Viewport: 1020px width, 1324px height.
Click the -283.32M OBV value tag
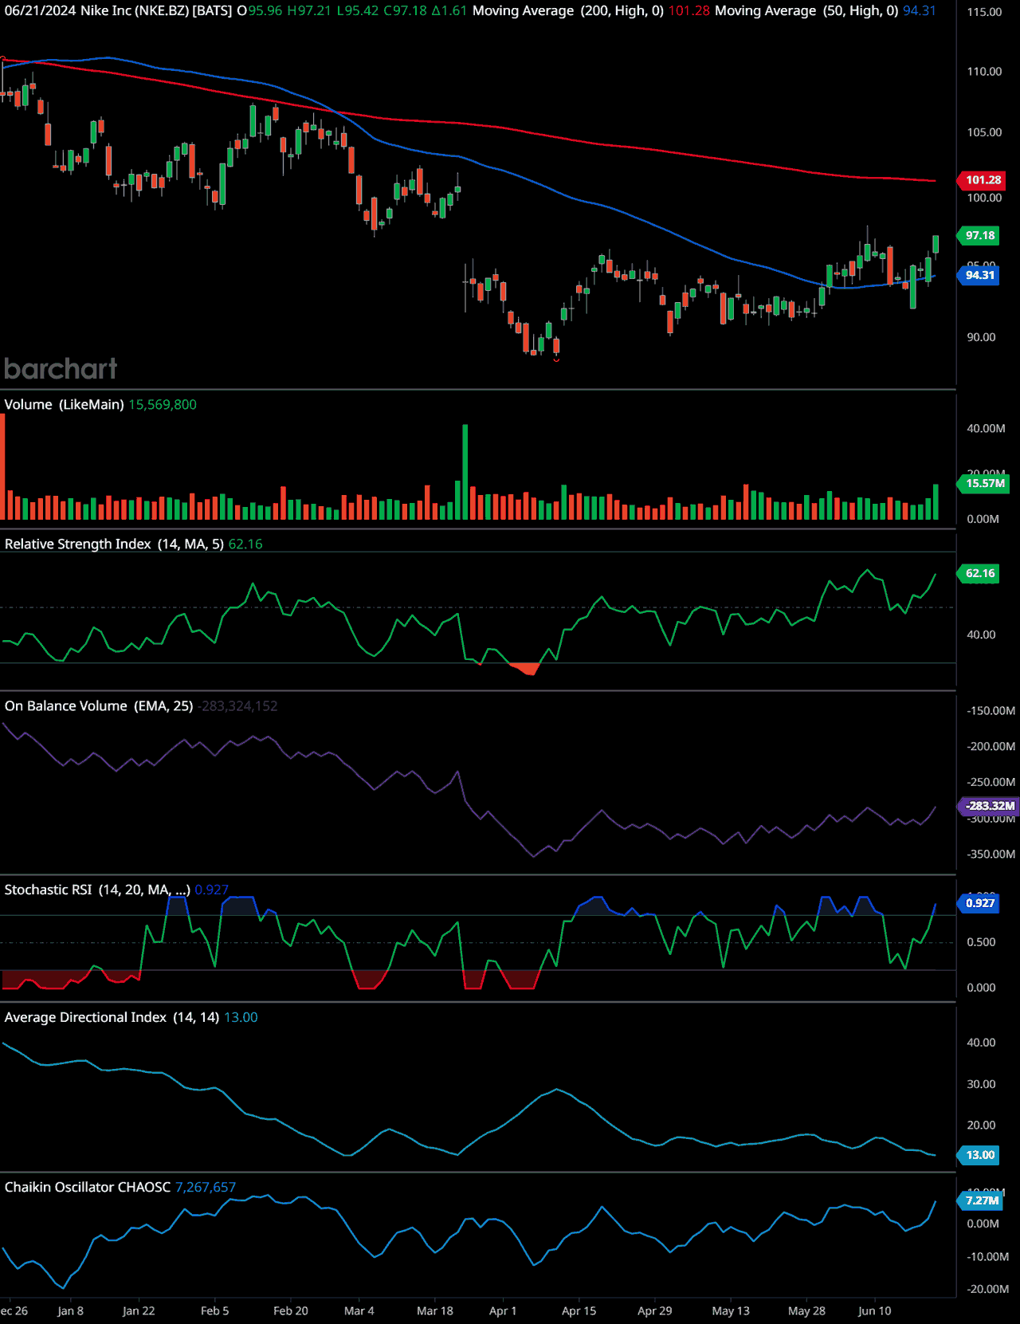[x=988, y=806]
